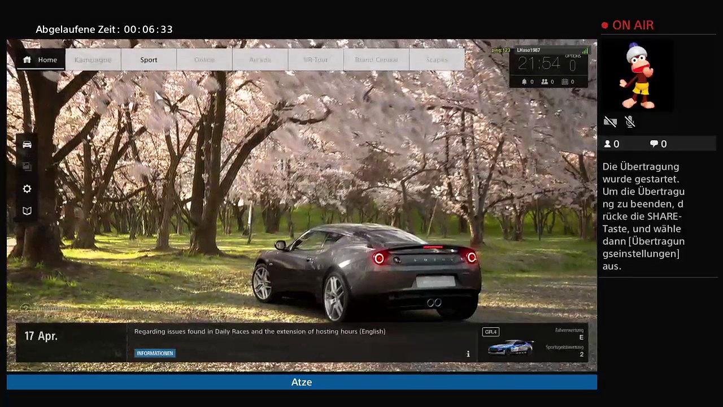Toggle the disabled camera icon
This screenshot has width=723, height=407.
point(610,122)
